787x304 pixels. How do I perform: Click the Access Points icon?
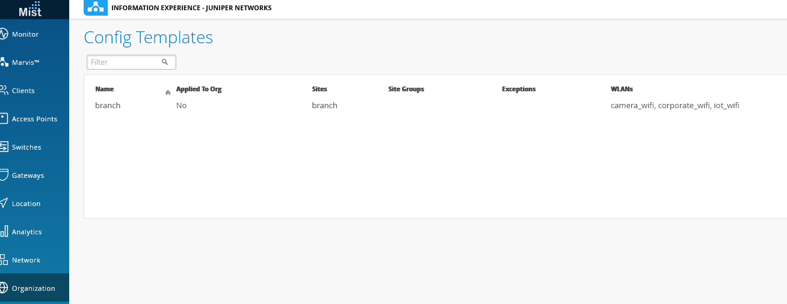pyautogui.click(x=4, y=119)
